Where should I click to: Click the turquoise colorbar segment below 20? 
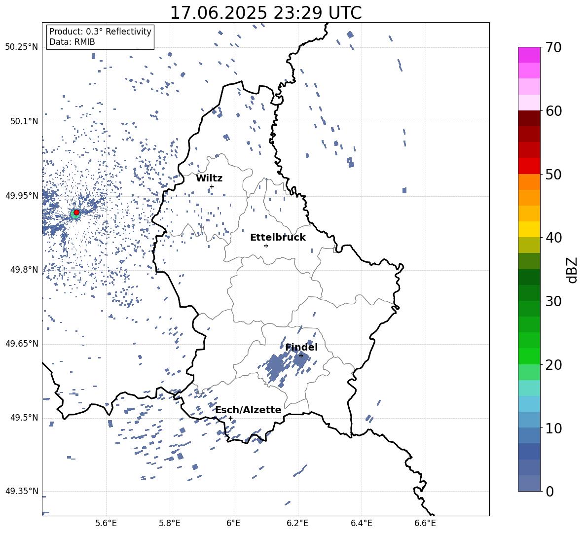coord(529,388)
